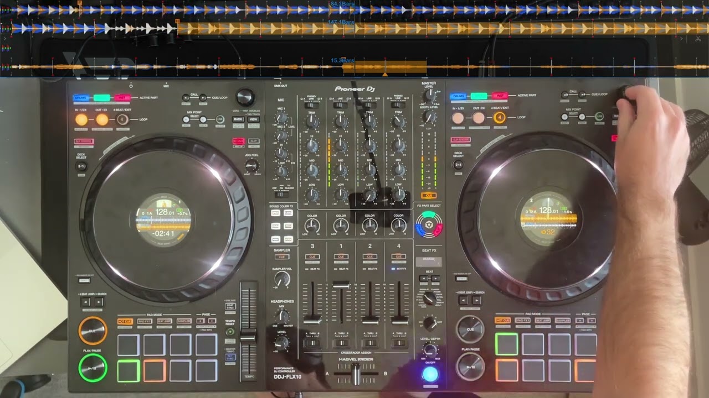709x398 pixels.
Task: Touch the SAMPLER VOL knob
Action: [x=282, y=279]
